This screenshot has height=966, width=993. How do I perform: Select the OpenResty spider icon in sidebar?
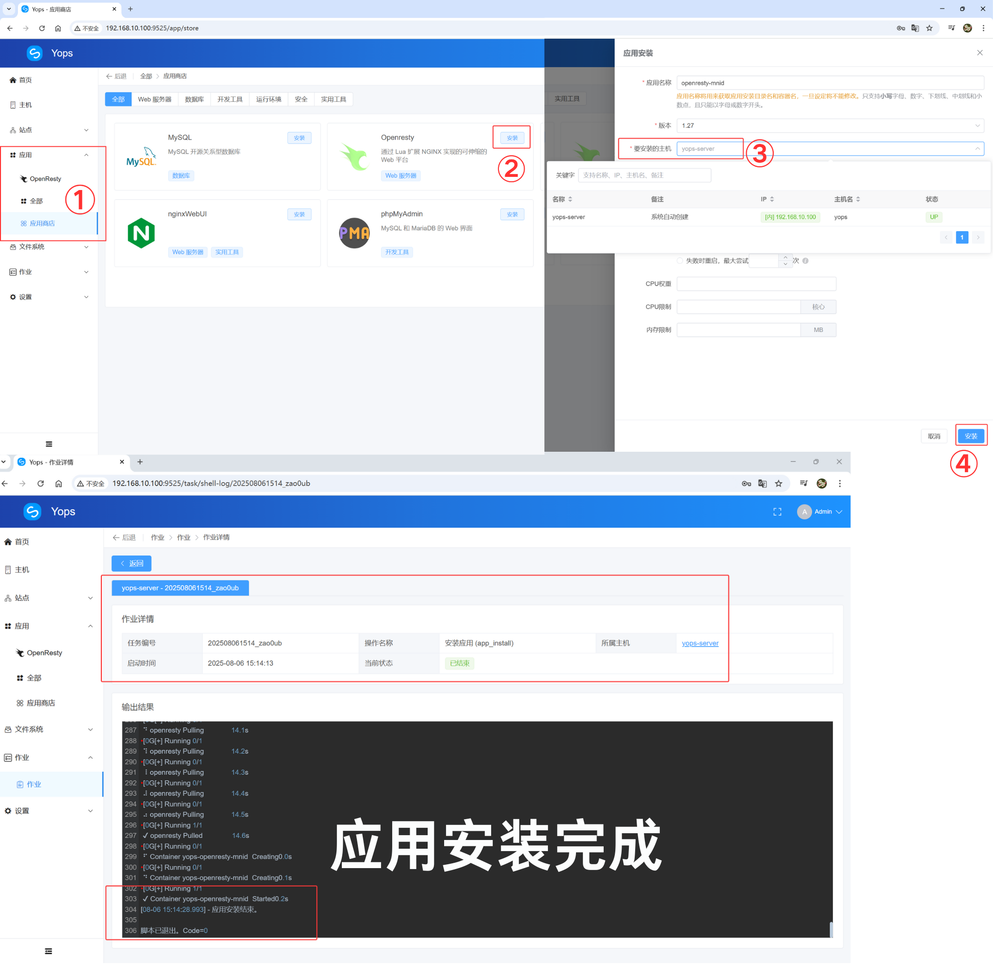22,178
